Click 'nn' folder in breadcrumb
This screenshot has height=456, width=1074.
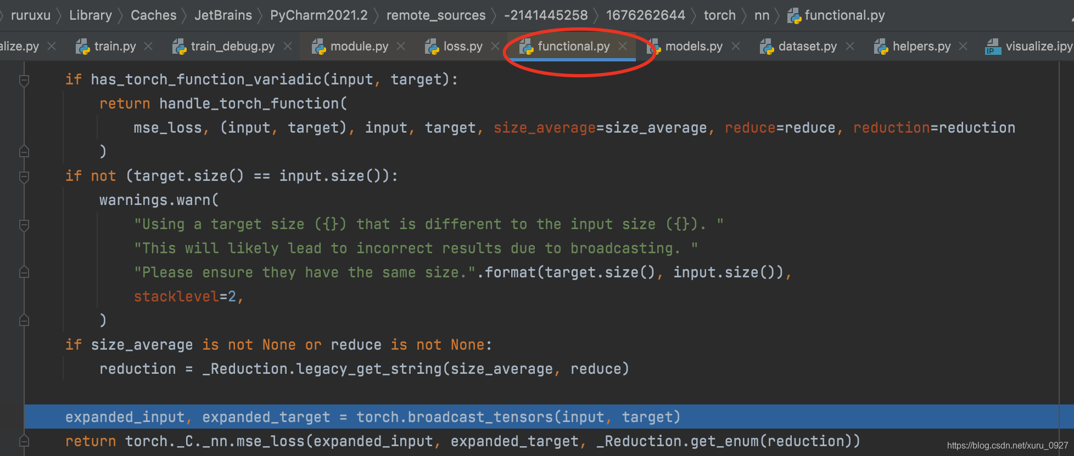(x=762, y=15)
